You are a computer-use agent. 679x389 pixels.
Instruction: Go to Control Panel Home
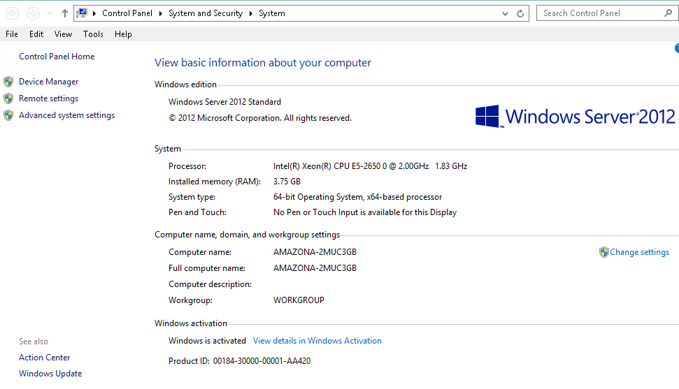57,57
